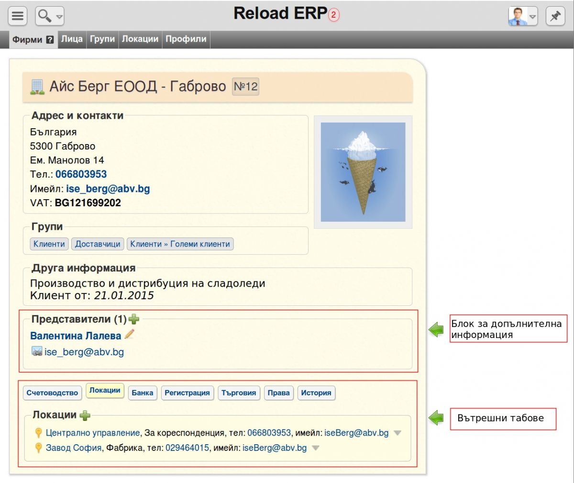Add a new location with plus icon
Screen dimensions: 574x483
(85, 415)
